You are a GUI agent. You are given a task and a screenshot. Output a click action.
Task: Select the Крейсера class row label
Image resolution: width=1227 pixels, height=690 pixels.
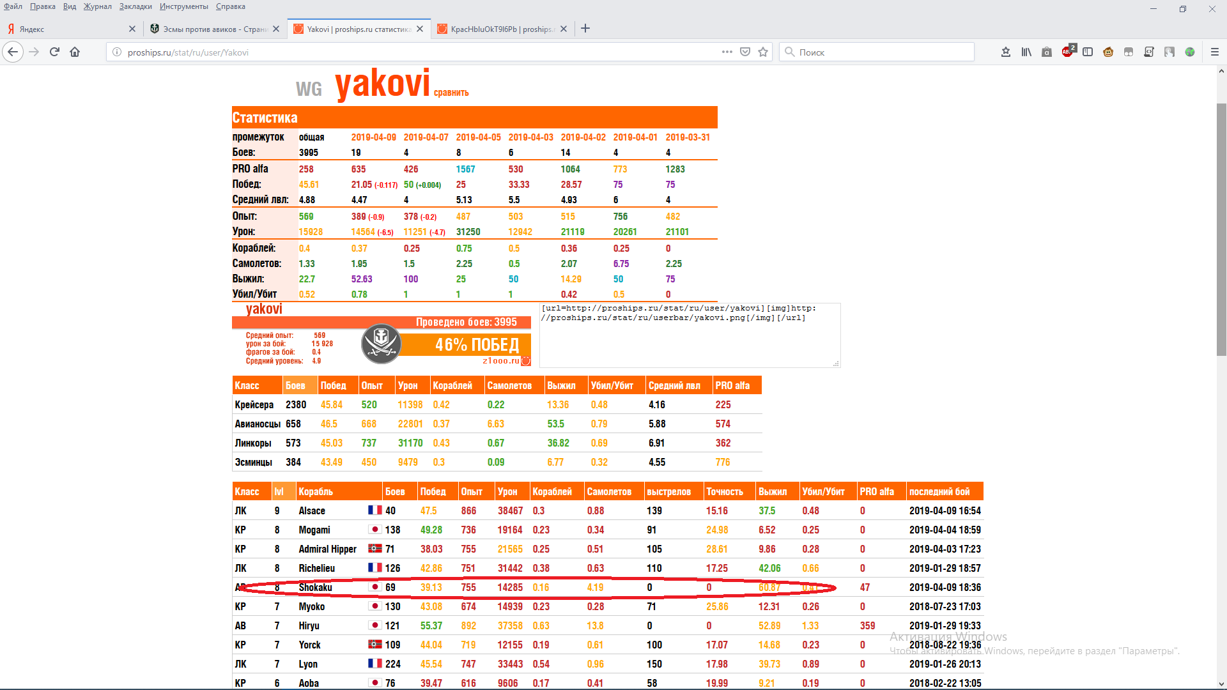254,404
